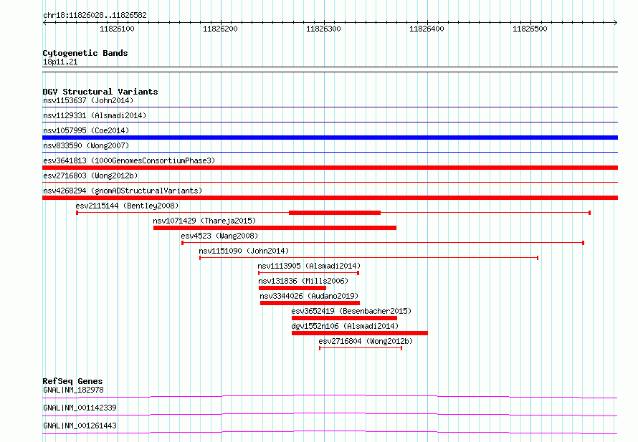638x442 pixels.
Task: Click the red bar under nsv131836
Action: click(x=292, y=288)
